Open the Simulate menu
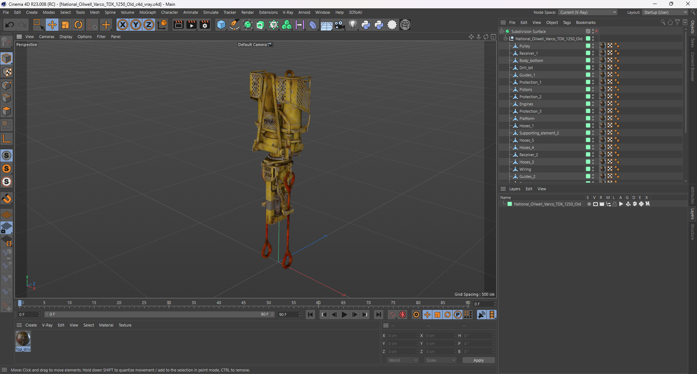Screen dimensions: 697x374 [x=211, y=12]
